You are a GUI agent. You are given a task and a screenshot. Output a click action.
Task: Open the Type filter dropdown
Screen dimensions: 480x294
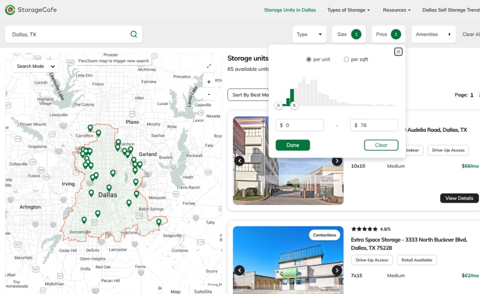click(x=309, y=34)
